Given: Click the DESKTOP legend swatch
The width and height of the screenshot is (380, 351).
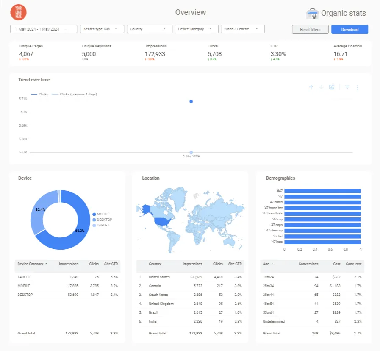Looking at the screenshot, I should tap(94, 220).
